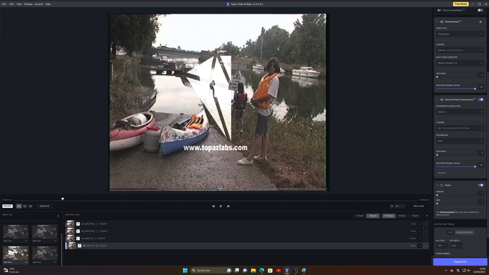The image size is (489, 275).
Task: Click the Enhancement lock icon
Action: pos(480,22)
